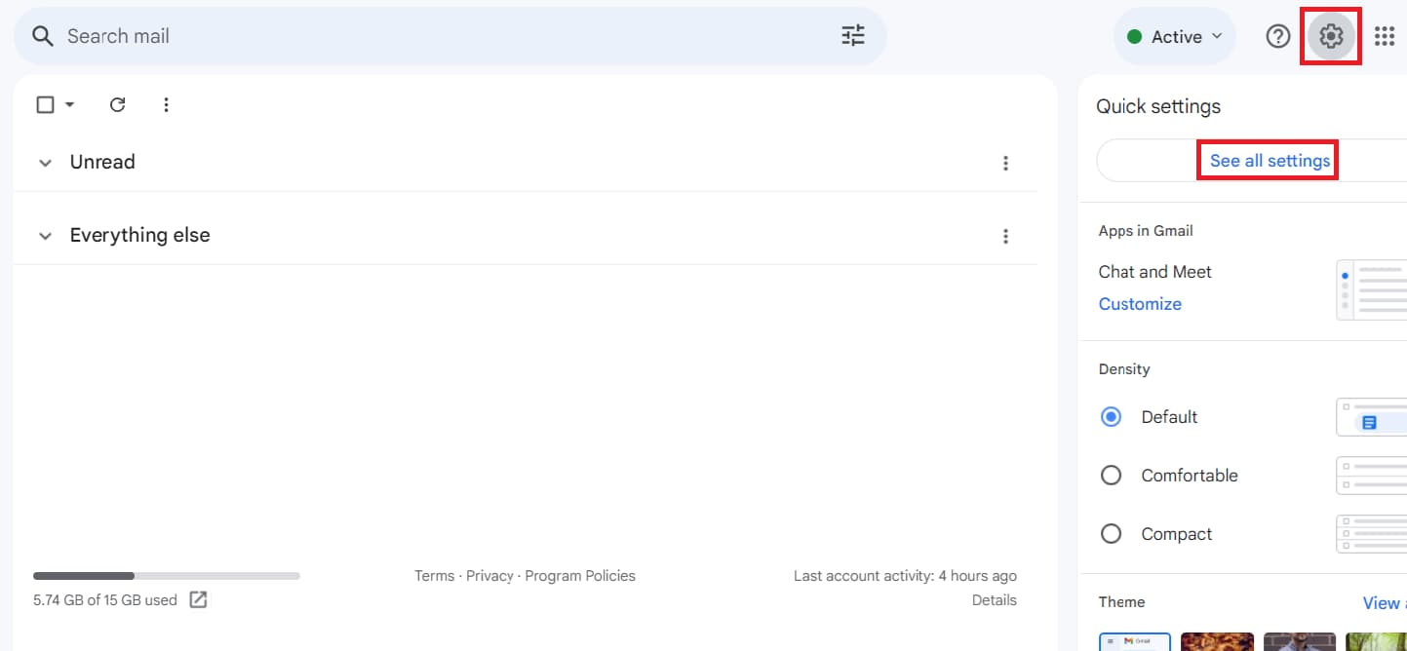This screenshot has height=651, width=1407.
Task: Select the second theme thumbnail
Action: (x=1217, y=641)
